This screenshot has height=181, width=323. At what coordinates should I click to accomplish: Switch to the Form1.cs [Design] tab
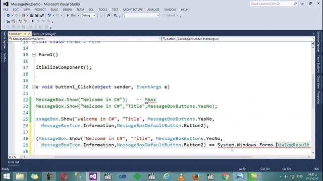click(x=44, y=34)
